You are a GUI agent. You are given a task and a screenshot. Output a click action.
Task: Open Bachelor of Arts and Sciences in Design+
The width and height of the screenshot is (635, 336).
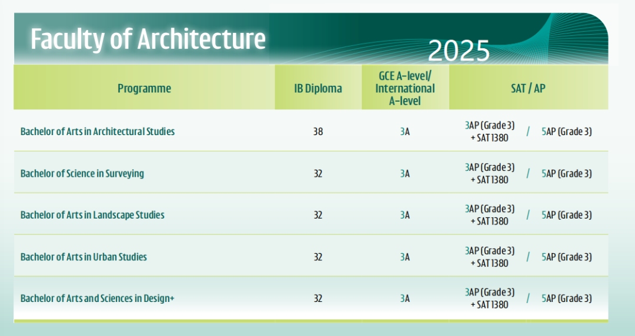[x=98, y=298]
